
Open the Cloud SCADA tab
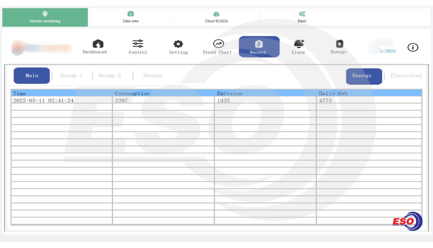(216, 17)
